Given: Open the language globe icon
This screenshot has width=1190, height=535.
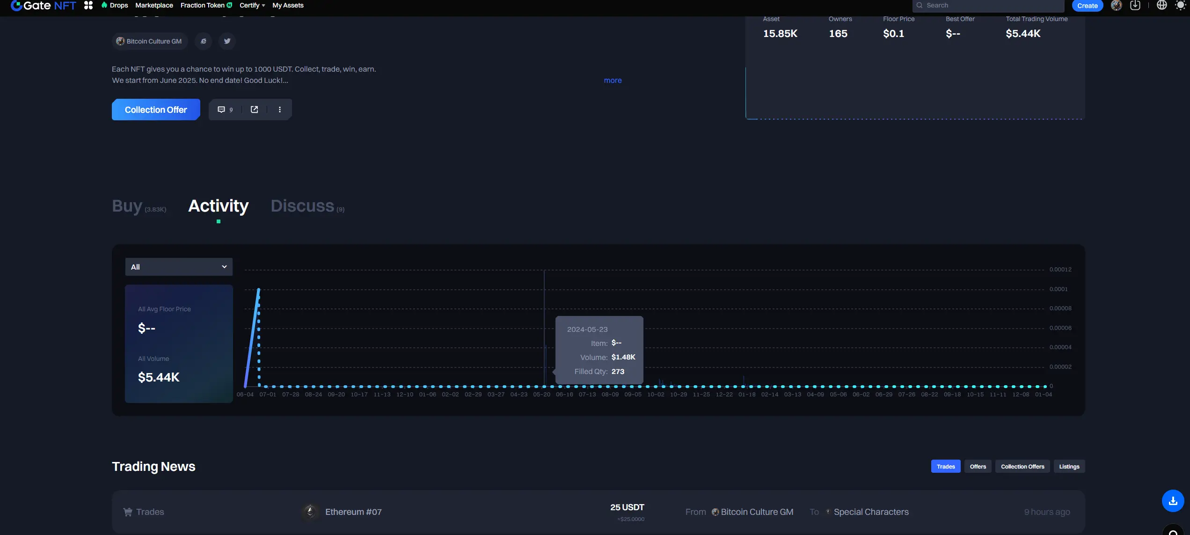Looking at the screenshot, I should tap(1161, 6).
